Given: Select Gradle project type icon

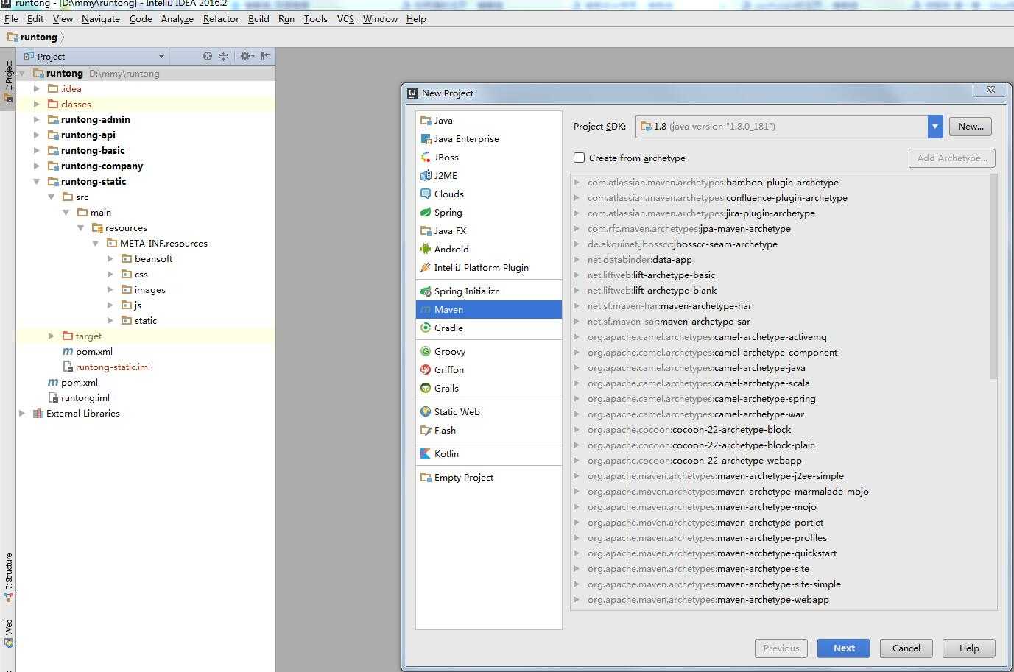Looking at the screenshot, I should 426,328.
